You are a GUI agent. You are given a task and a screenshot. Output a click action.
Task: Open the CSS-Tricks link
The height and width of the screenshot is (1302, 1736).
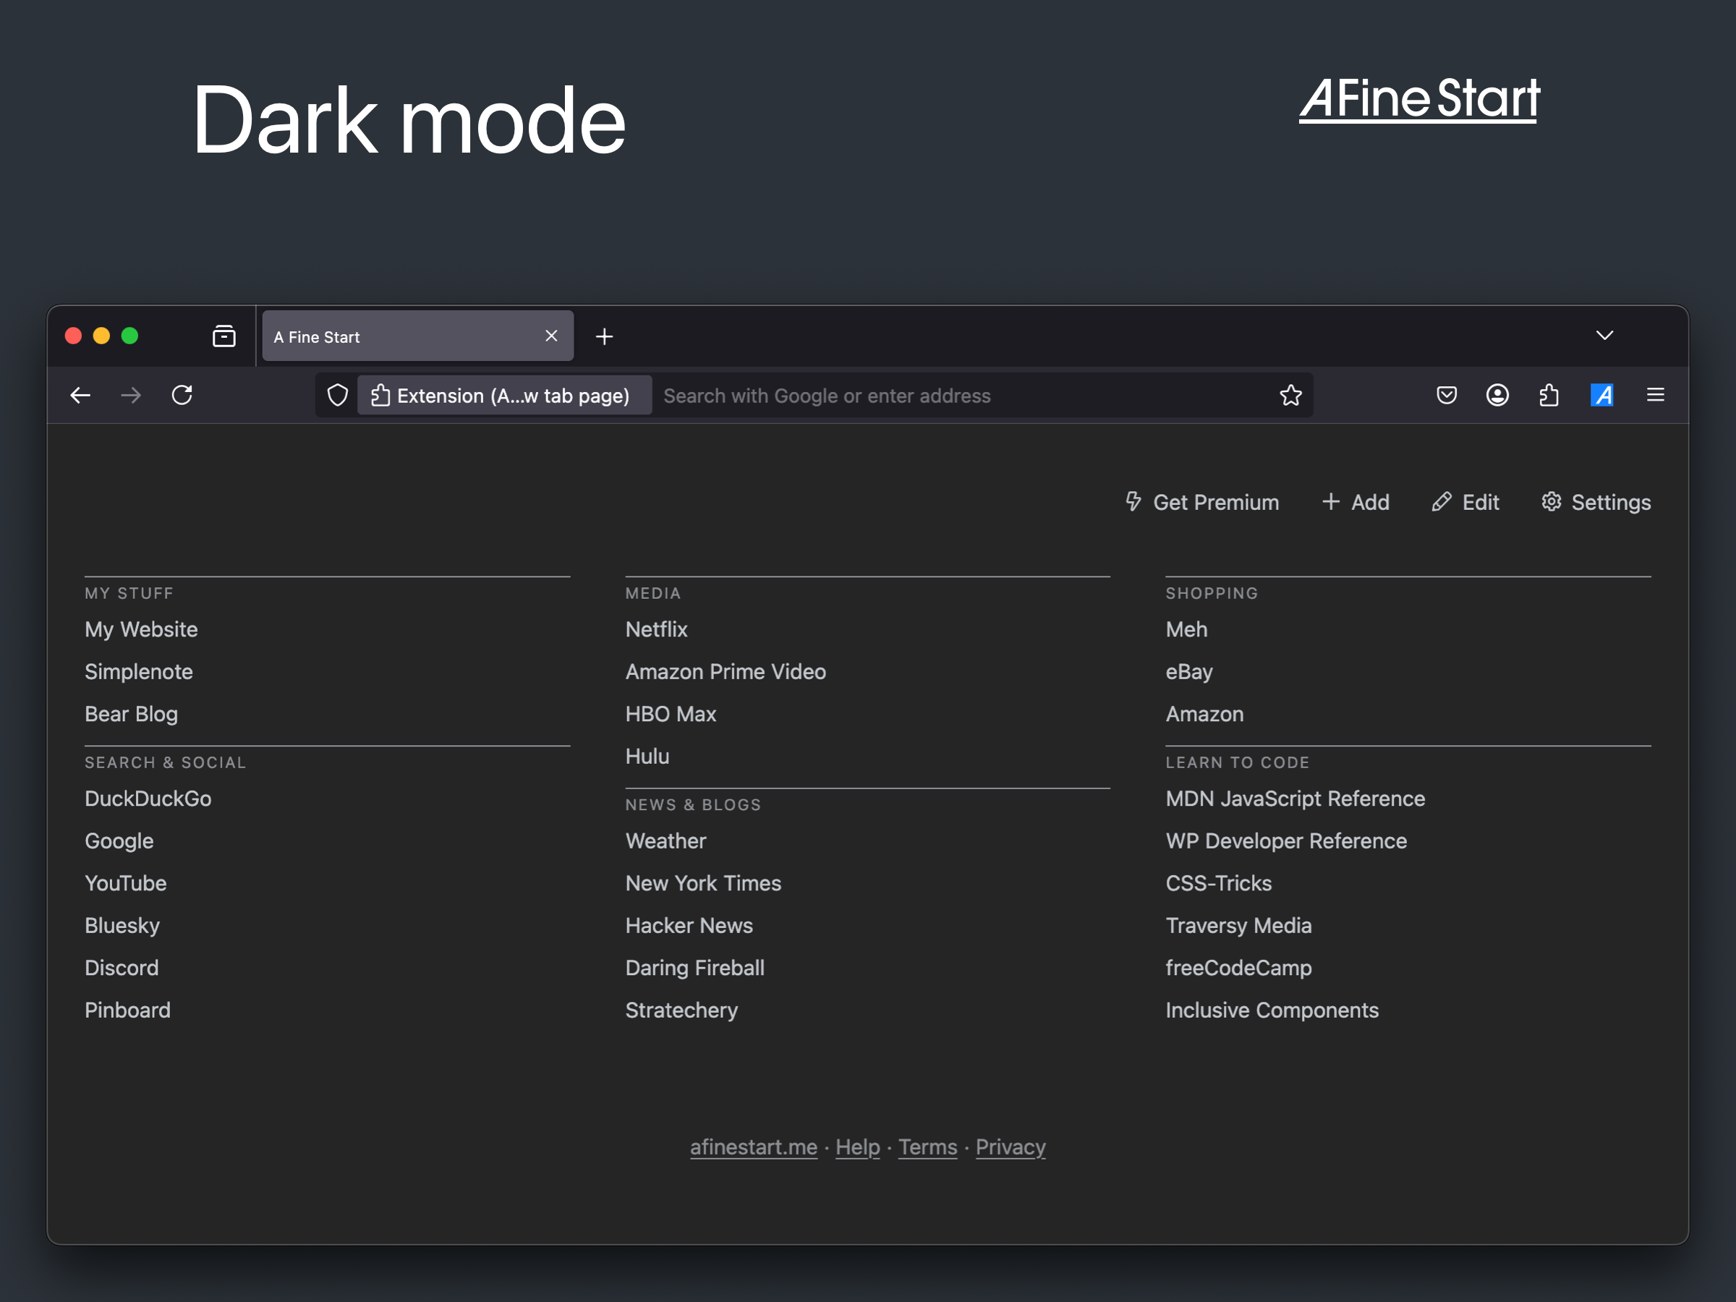pos(1219,884)
